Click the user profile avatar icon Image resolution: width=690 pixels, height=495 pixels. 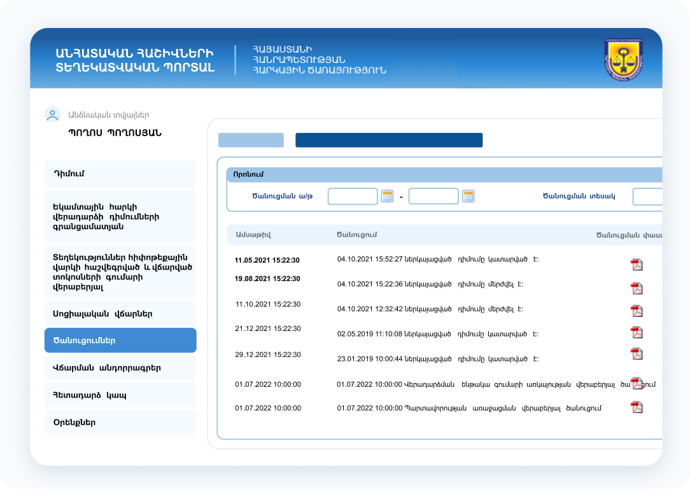(x=52, y=115)
